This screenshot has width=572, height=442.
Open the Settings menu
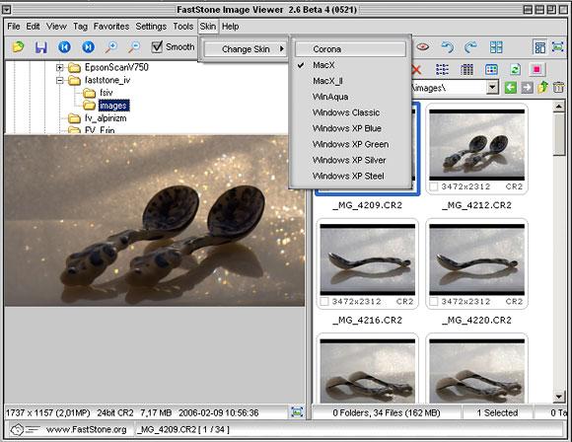tap(151, 27)
